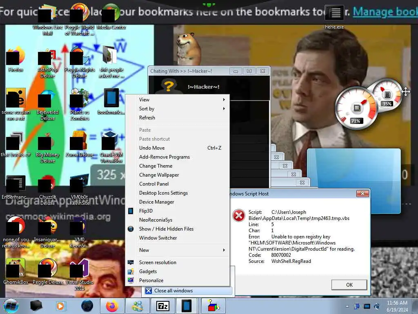Open Visual Studio 2015 desktop icon
Screen dimensions: 418x314
click(x=80, y=275)
